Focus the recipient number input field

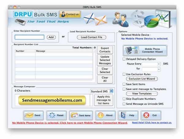click(29, 37)
